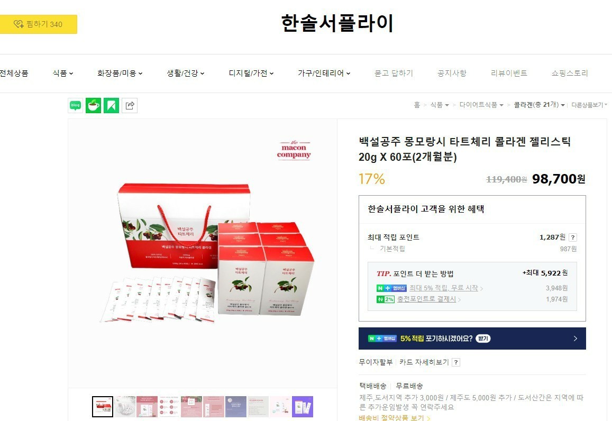This screenshot has width=612, height=421.
Task: Open the 콜라겐(총 21개) breadcrumb dropdown
Action: (539, 105)
